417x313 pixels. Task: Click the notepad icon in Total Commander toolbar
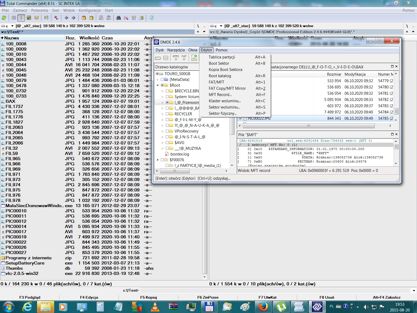tap(151, 18)
